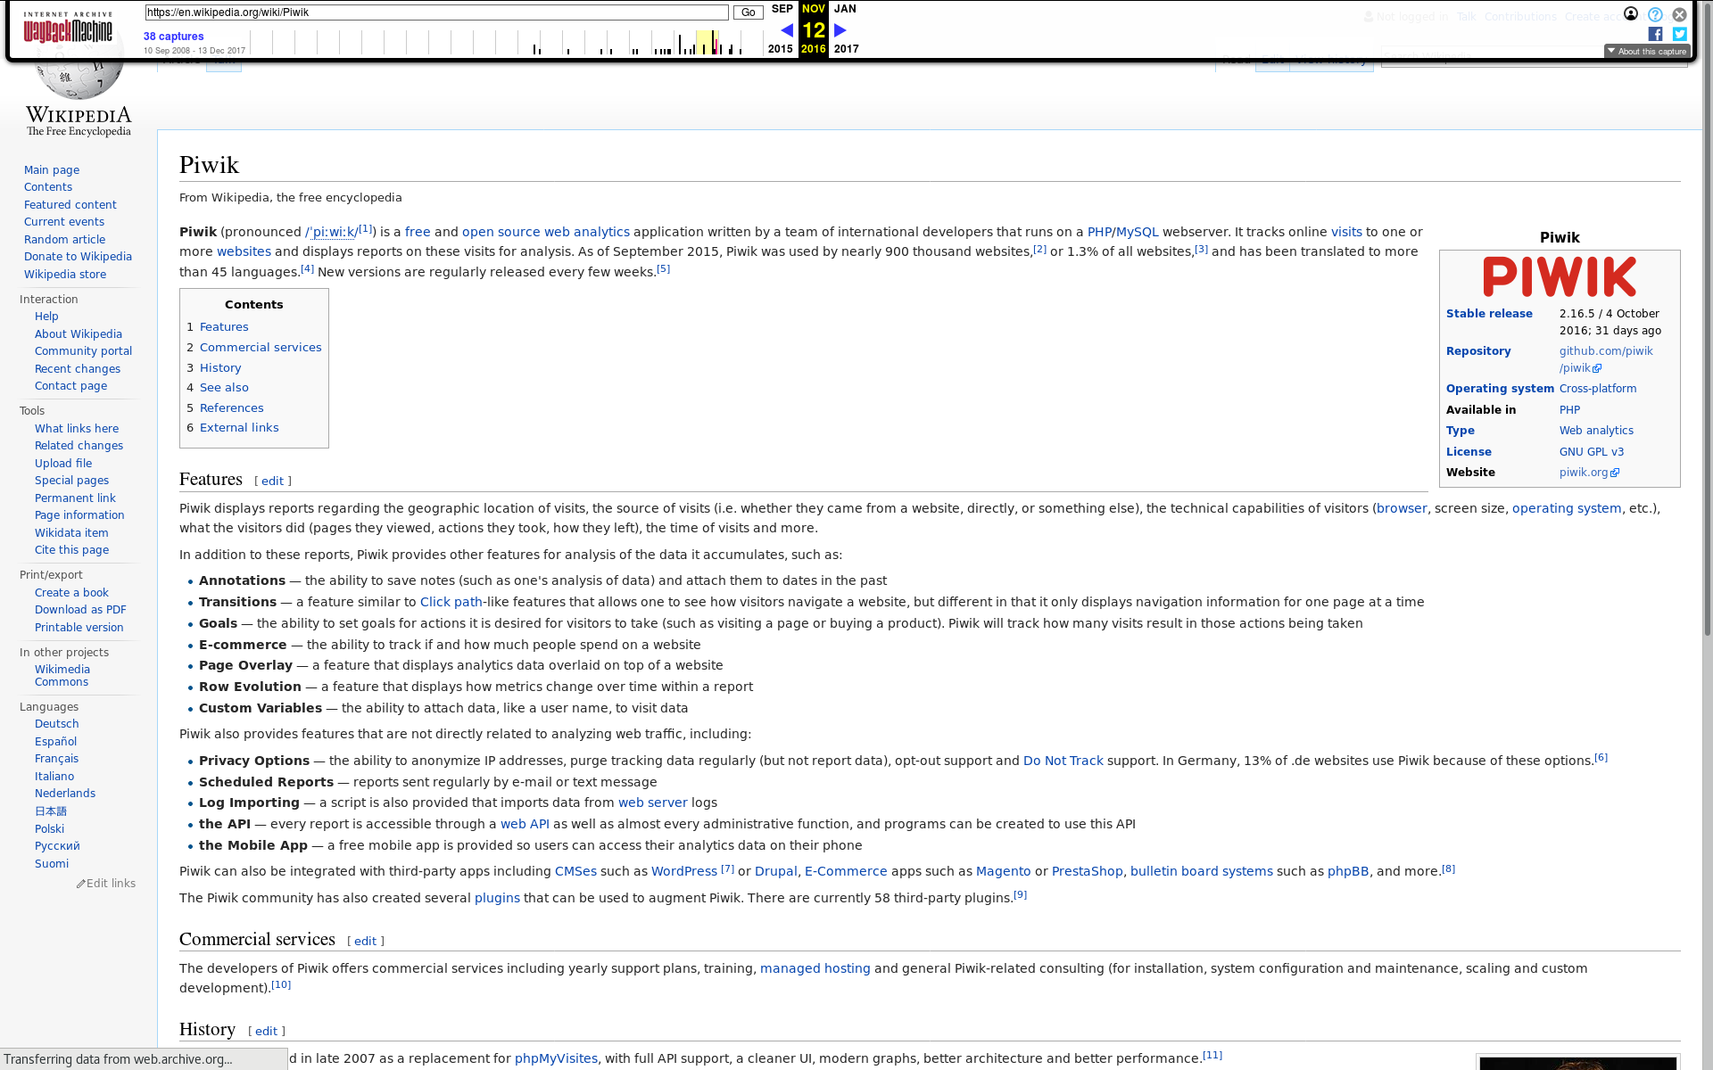Open Do Not Track link
This screenshot has width=1713, height=1070.
click(x=1063, y=761)
